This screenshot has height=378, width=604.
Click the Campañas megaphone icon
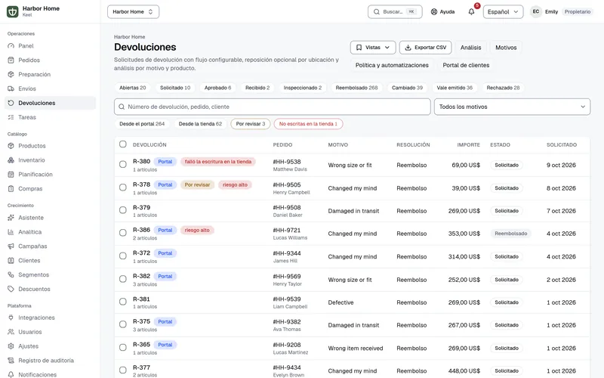pyautogui.click(x=11, y=246)
